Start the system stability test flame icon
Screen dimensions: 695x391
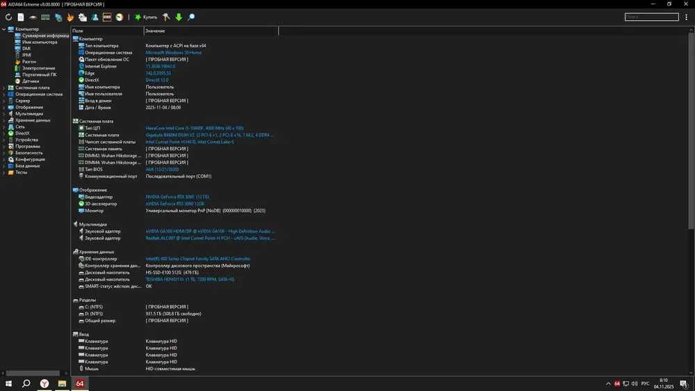point(70,17)
